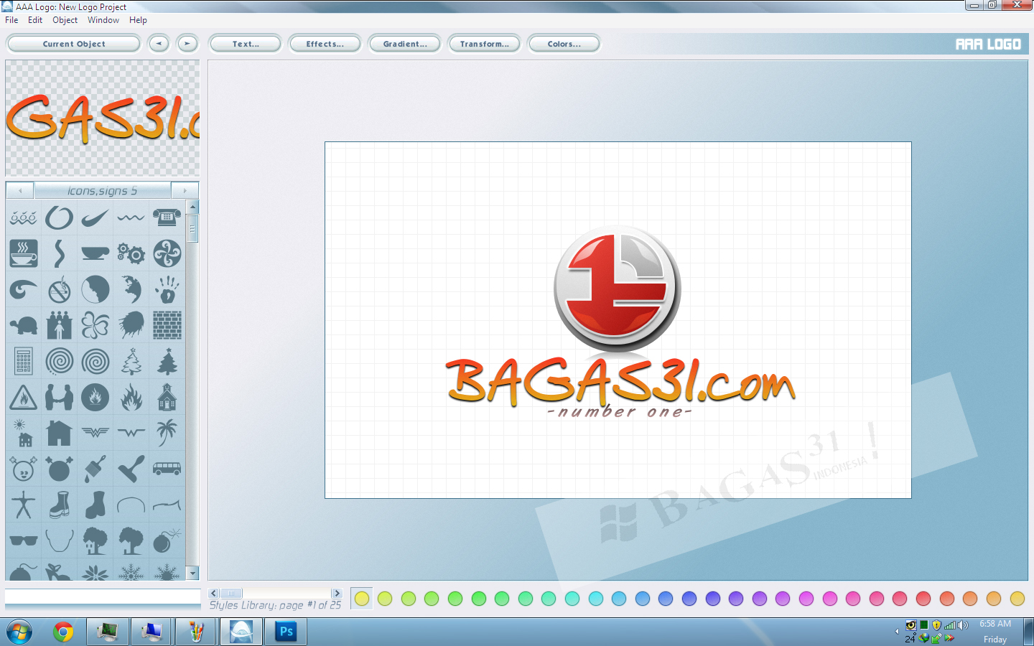
Task: Open the Effects... dialog
Action: pos(325,44)
